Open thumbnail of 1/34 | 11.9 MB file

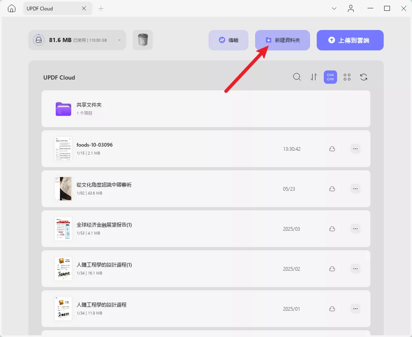pos(63,309)
